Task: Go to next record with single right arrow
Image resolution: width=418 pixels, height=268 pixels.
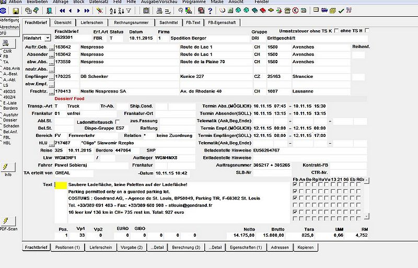Action: coord(79,11)
